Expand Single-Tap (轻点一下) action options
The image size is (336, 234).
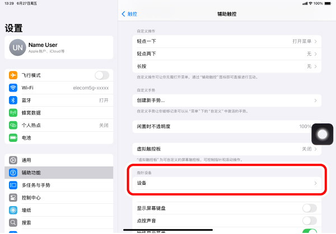(227, 41)
